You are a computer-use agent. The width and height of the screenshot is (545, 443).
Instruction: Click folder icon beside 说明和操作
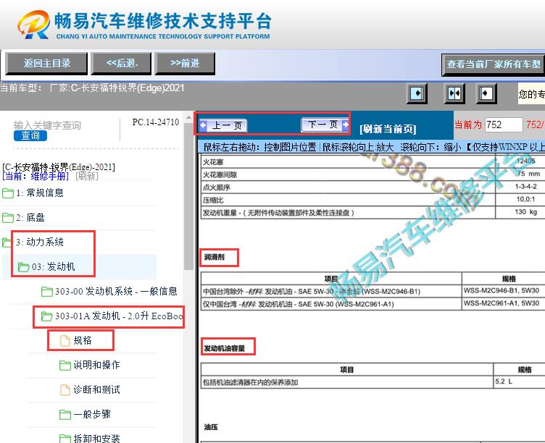pos(65,366)
